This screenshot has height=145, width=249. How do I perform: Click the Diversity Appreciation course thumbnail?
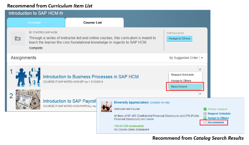[106, 107]
